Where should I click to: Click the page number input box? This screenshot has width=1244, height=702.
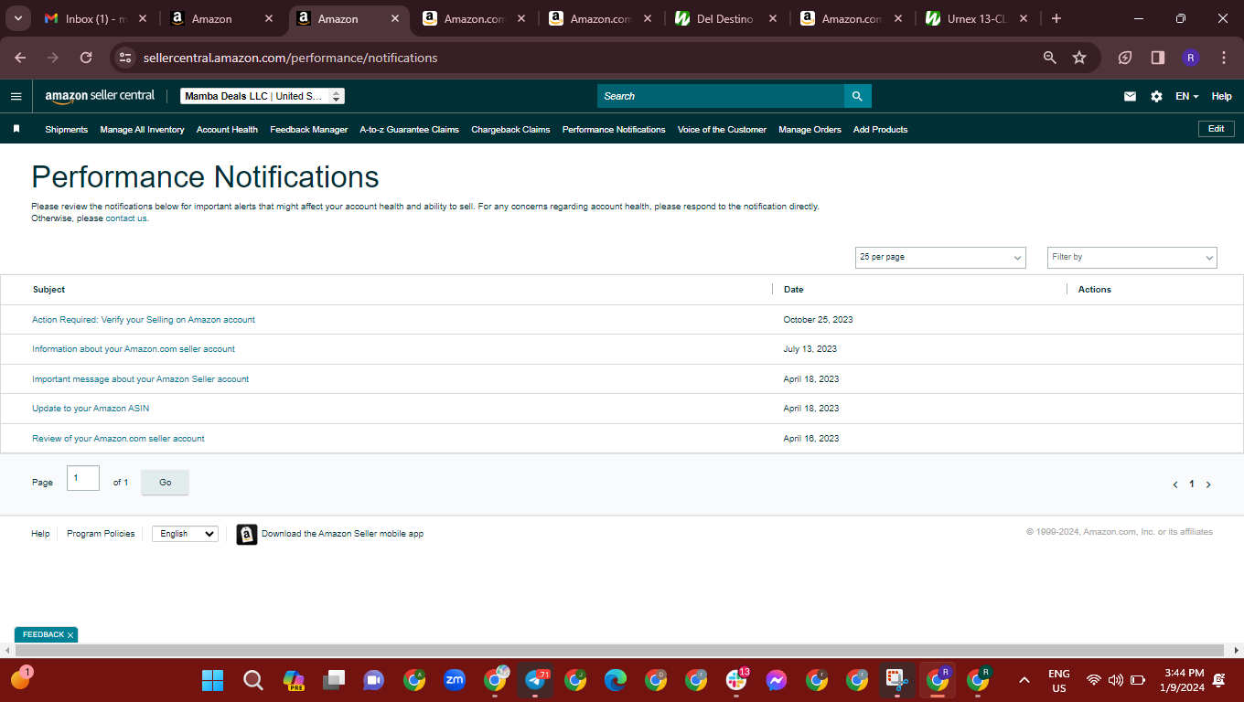tap(83, 478)
